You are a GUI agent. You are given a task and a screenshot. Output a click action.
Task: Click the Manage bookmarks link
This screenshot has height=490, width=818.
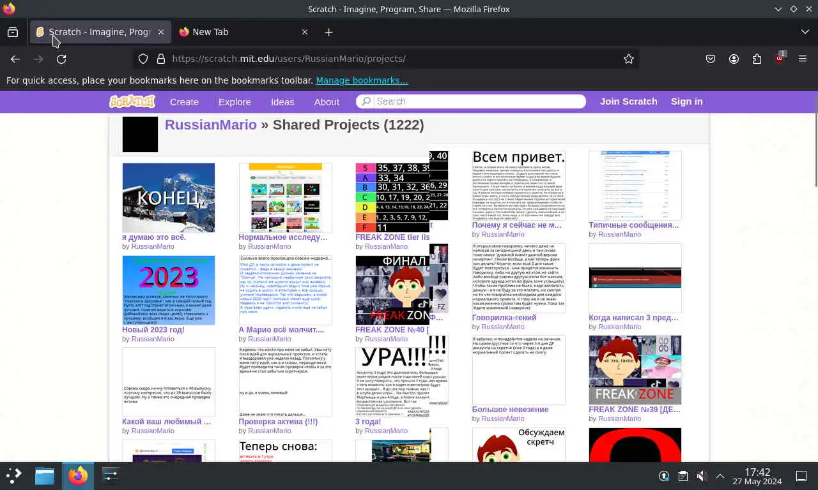[x=362, y=80]
